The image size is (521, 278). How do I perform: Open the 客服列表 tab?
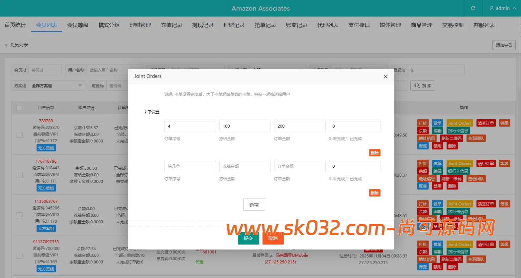click(484, 25)
